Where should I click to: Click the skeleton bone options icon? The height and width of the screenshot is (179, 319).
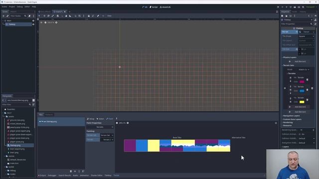(x=98, y=16)
